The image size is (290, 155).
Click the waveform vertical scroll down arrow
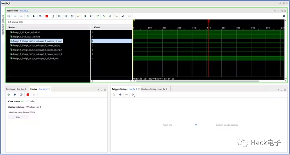286,79
